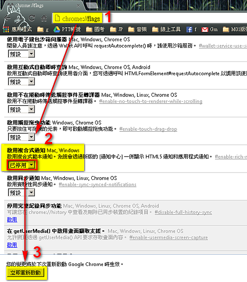Open dropdown for 使用電子錢包沙箱伺服器
The image size is (247, 282).
(21, 54)
